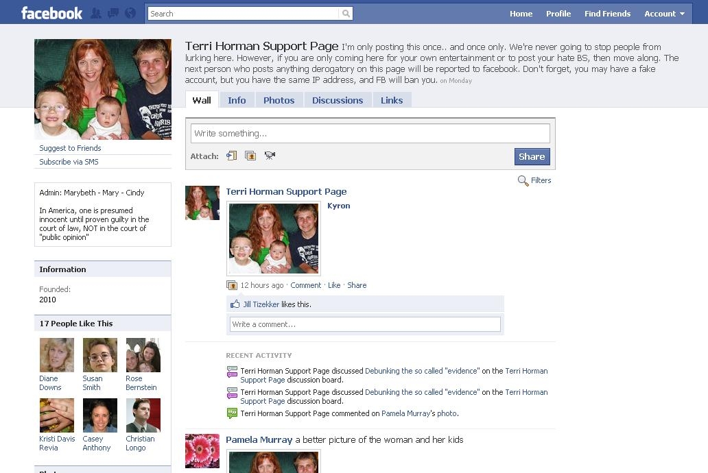This screenshot has width=708, height=473.
Task: Click the Write something box
Action: [370, 134]
